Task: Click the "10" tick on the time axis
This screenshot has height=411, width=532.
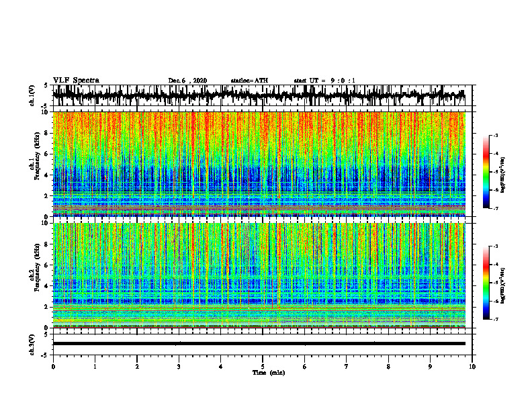Action: (x=472, y=367)
